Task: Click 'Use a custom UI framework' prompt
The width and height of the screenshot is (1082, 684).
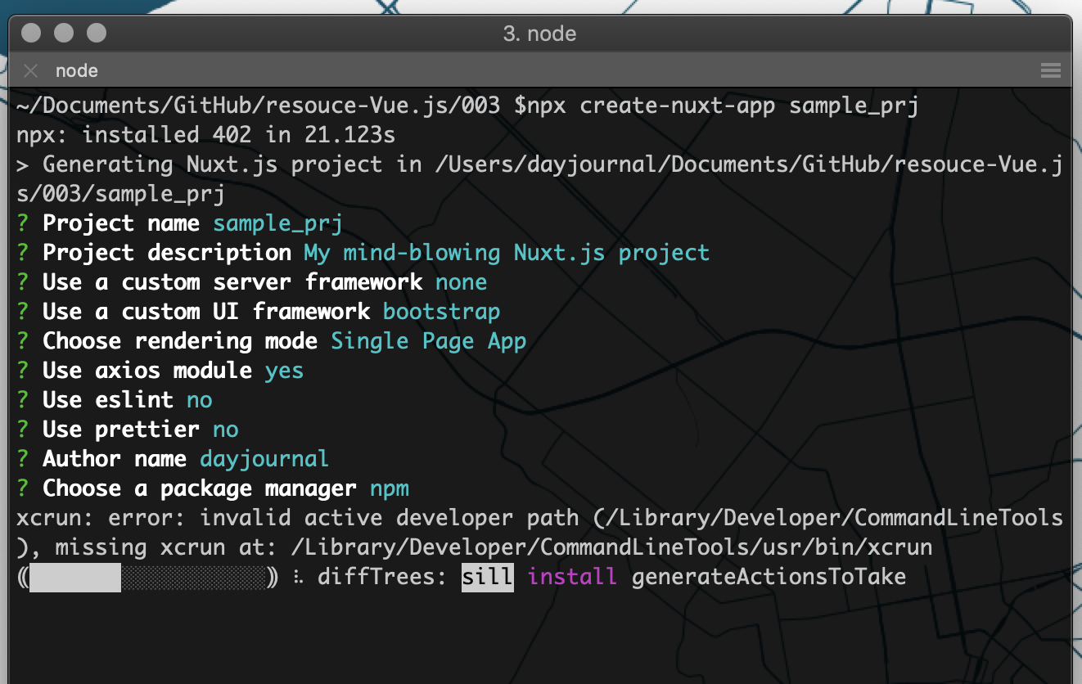Action: click(206, 312)
